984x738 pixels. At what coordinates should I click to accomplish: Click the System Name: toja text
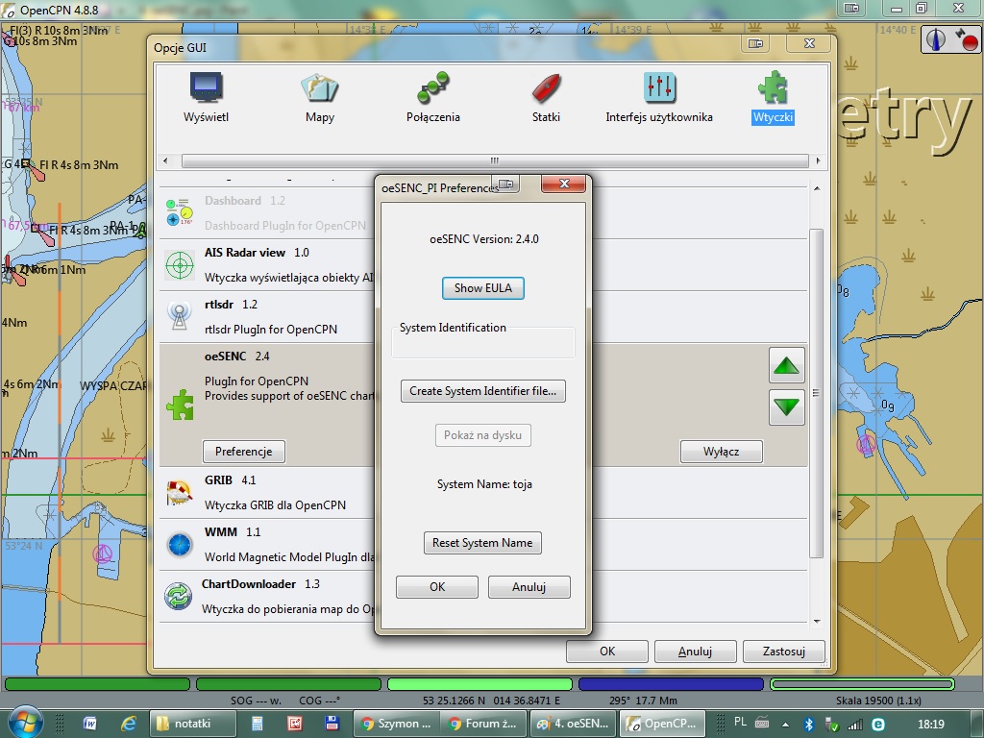pos(484,484)
